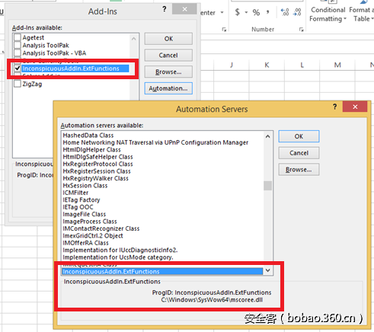Click the Automation... button
The width and height of the screenshot is (374, 332).
(168, 88)
